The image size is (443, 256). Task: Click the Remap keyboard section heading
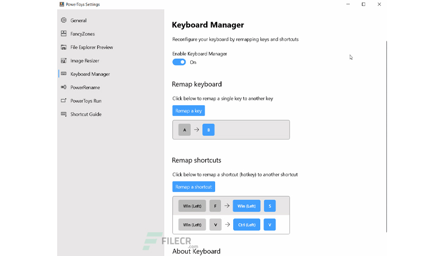(197, 84)
